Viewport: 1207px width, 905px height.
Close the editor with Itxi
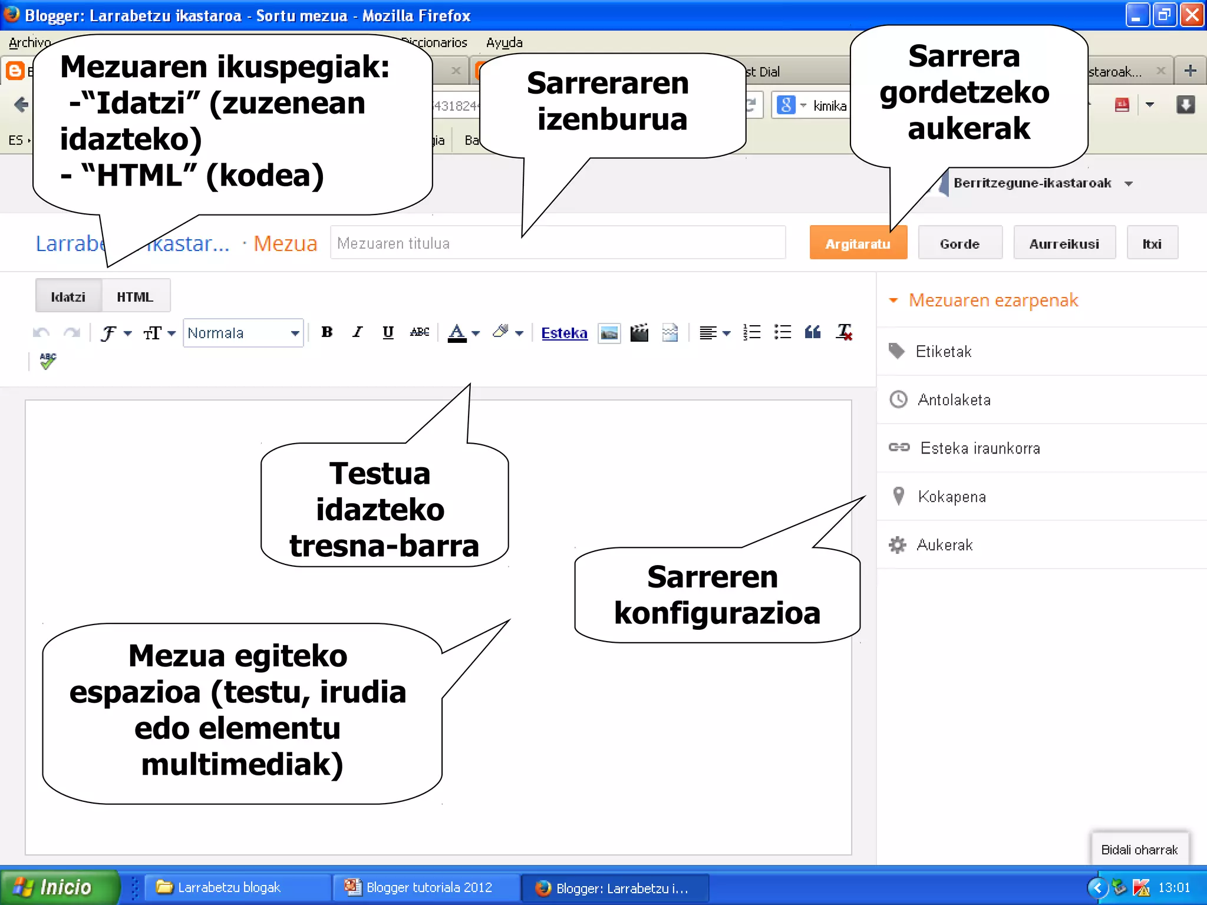1152,243
